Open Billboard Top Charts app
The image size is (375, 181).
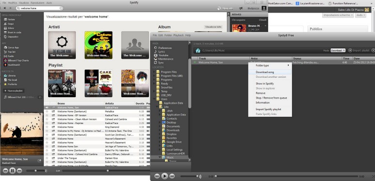pos(16,60)
